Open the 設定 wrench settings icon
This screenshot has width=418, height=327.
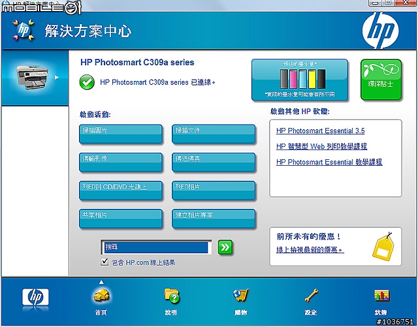click(311, 295)
